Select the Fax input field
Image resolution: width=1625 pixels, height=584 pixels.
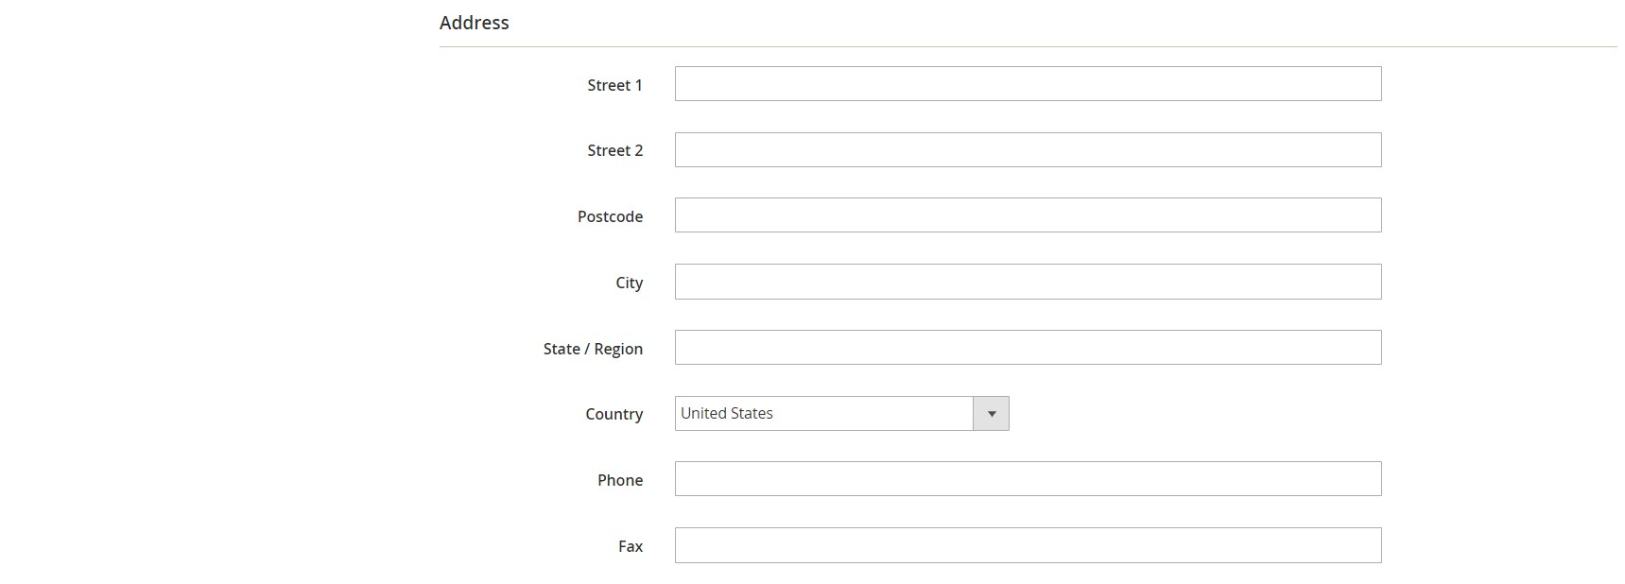[1028, 545]
